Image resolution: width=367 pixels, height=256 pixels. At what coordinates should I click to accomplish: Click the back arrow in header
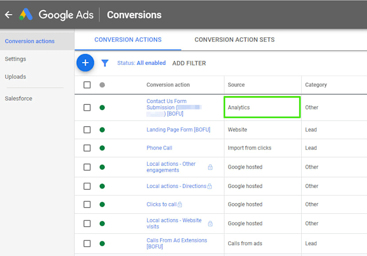tap(8, 15)
